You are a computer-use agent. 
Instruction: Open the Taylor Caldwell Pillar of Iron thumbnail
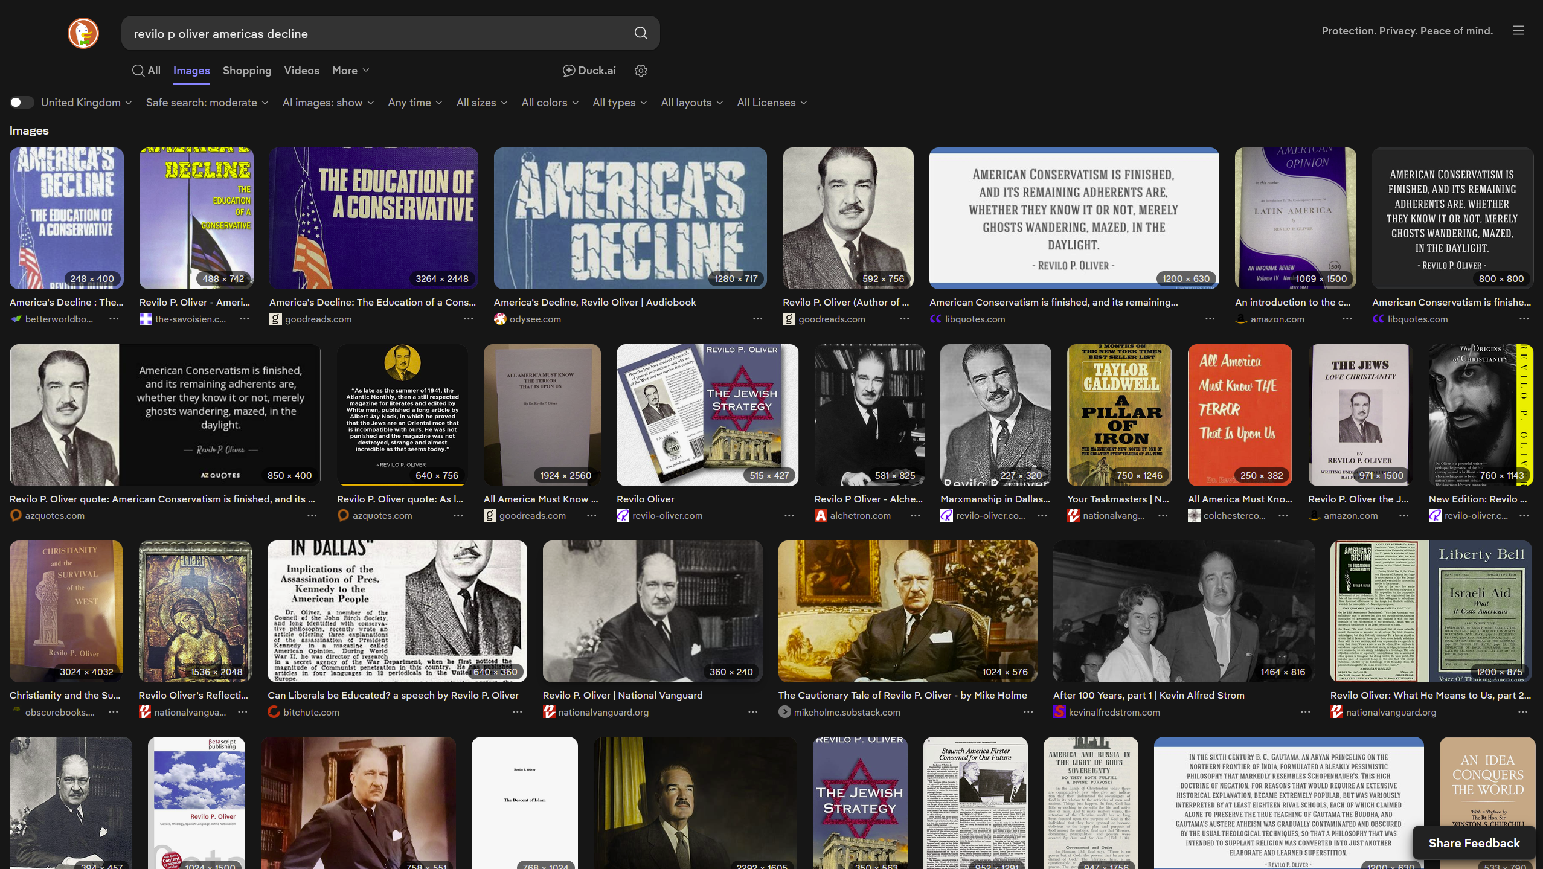(1119, 415)
